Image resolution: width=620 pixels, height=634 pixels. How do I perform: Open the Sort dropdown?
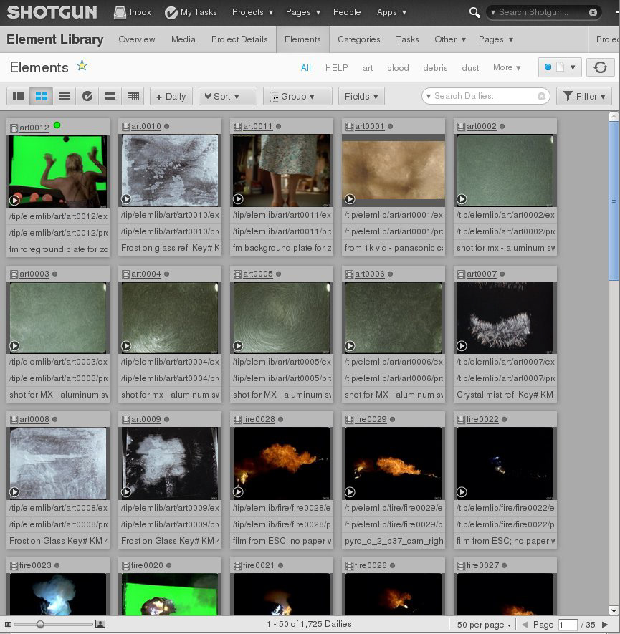click(x=227, y=96)
